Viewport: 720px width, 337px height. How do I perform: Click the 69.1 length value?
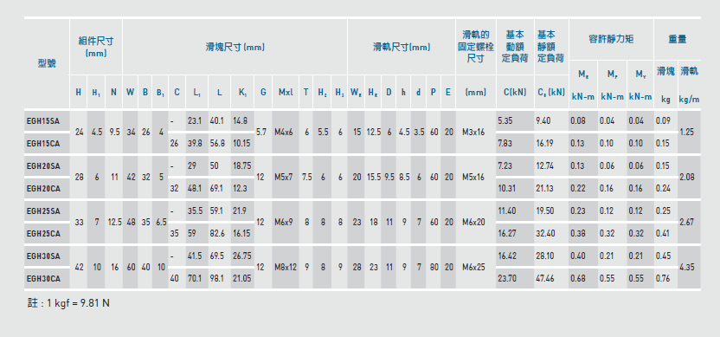216,189
